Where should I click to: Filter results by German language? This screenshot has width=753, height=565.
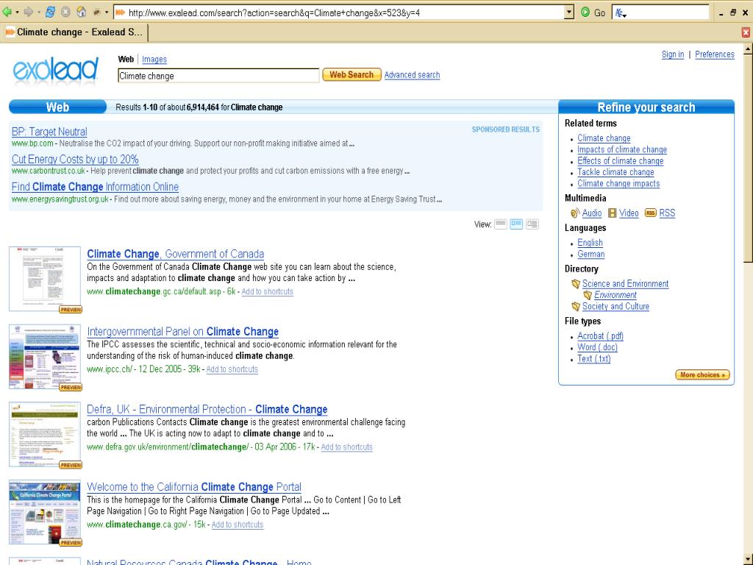590,254
